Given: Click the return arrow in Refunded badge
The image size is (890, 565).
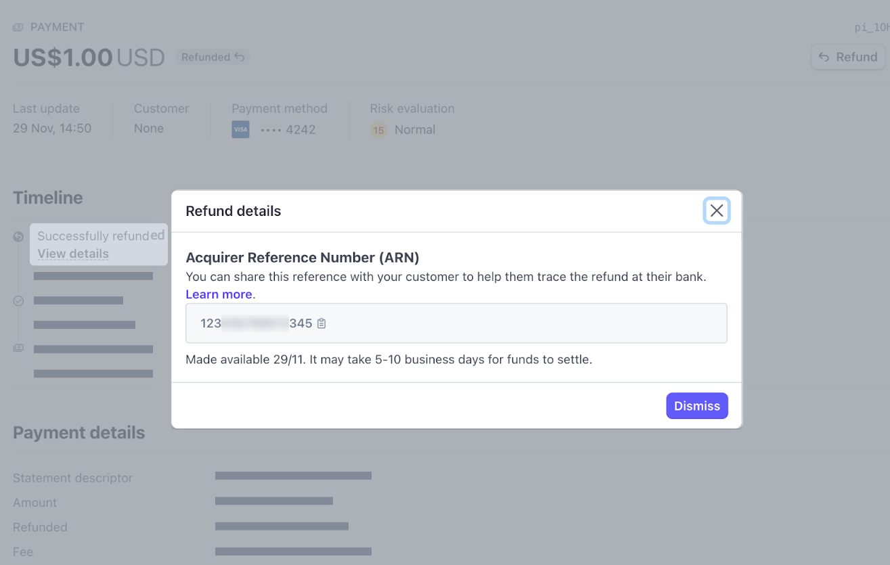Looking at the screenshot, I should [x=240, y=58].
